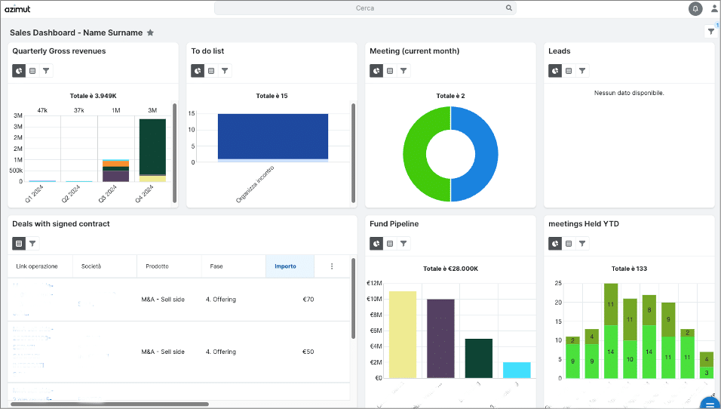The height and width of the screenshot is (409, 721).
Task: Open filter for Leads widget
Action: tap(582, 71)
